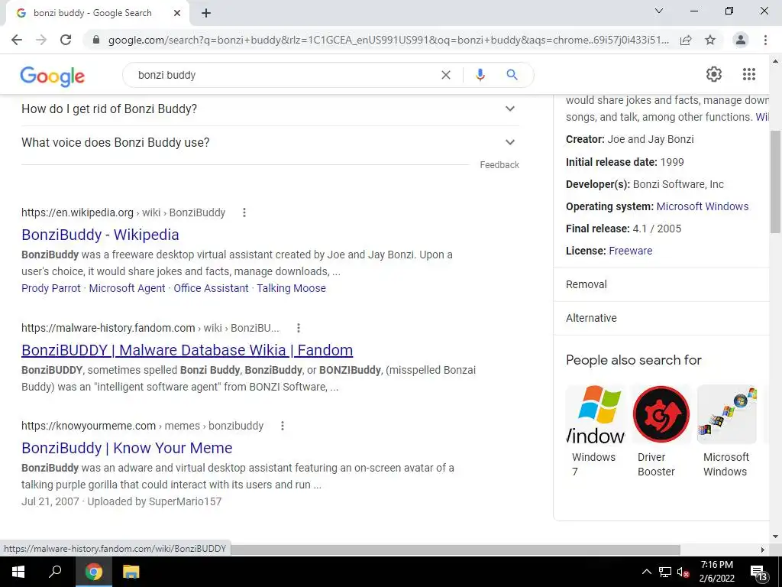Image resolution: width=782 pixels, height=587 pixels.
Task: Open more options for Know Your Meme result
Action: point(283,426)
